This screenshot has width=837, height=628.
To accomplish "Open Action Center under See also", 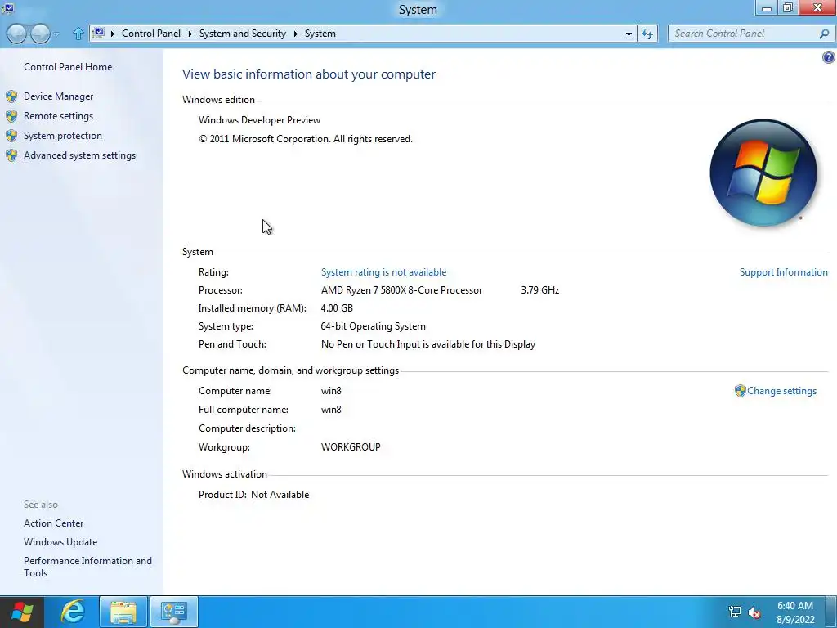I will tap(53, 523).
